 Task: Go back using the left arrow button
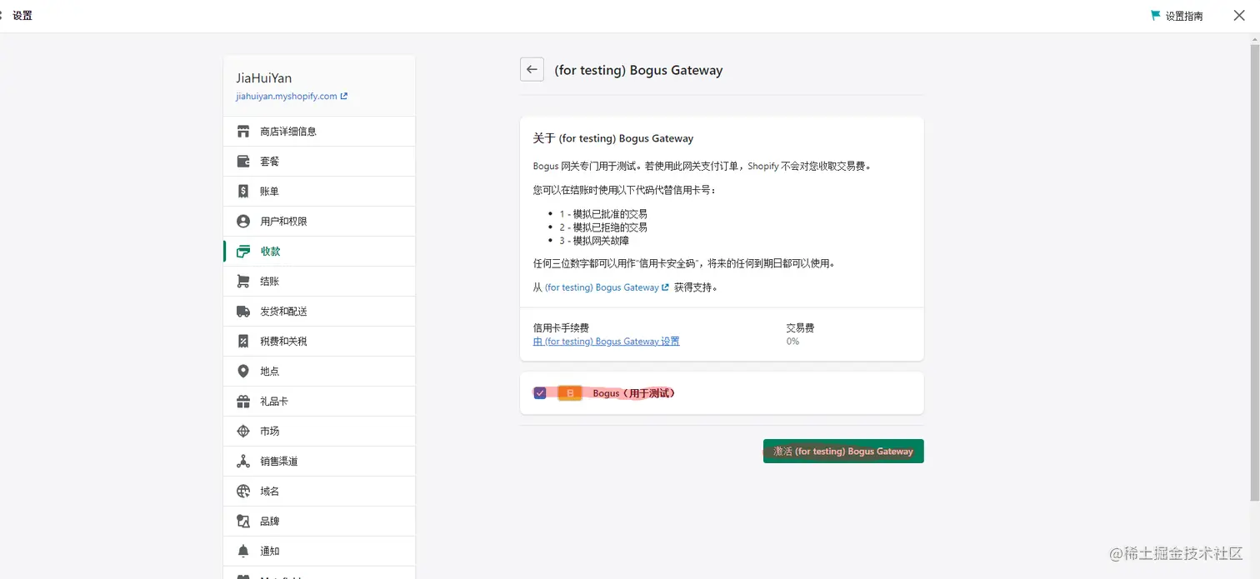click(532, 70)
